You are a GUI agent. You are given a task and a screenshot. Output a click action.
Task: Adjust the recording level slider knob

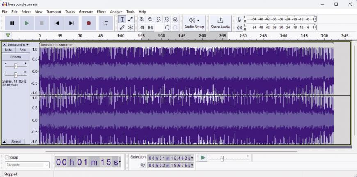315,19
